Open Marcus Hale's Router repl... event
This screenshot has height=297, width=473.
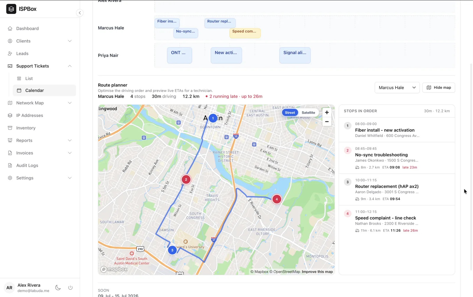[x=220, y=23]
